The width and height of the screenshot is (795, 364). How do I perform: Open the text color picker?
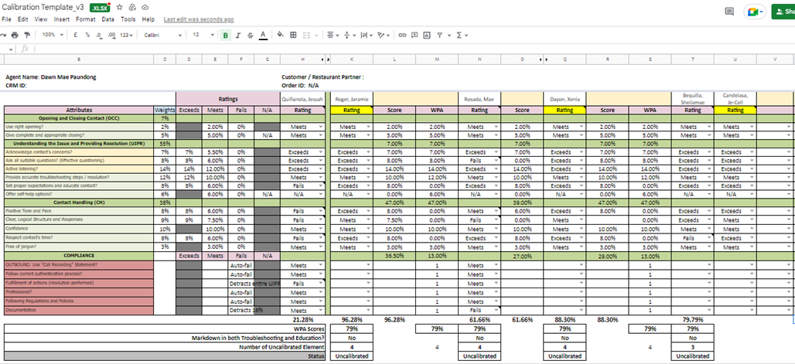click(x=263, y=35)
